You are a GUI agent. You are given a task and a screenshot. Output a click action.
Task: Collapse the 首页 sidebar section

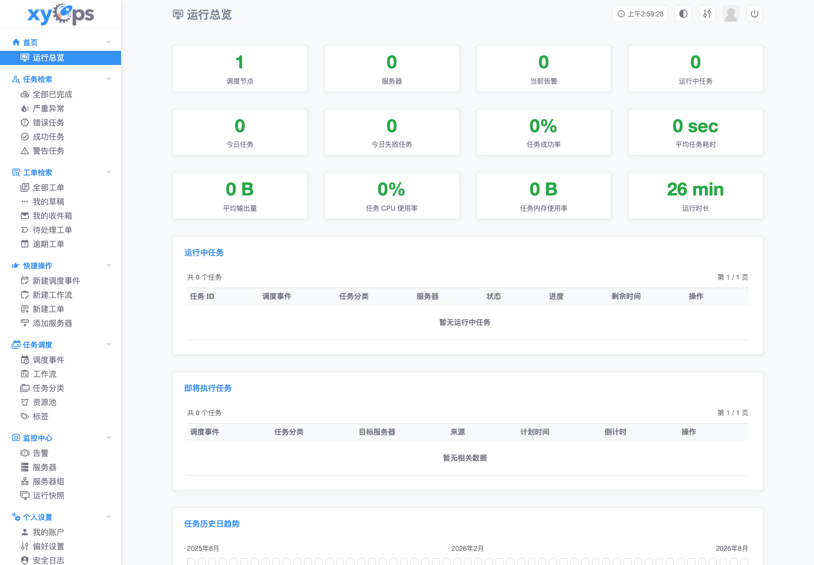(109, 42)
